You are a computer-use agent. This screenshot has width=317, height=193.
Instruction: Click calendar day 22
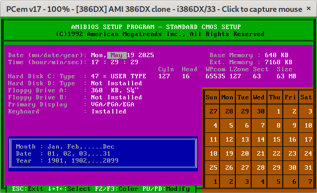277,153
